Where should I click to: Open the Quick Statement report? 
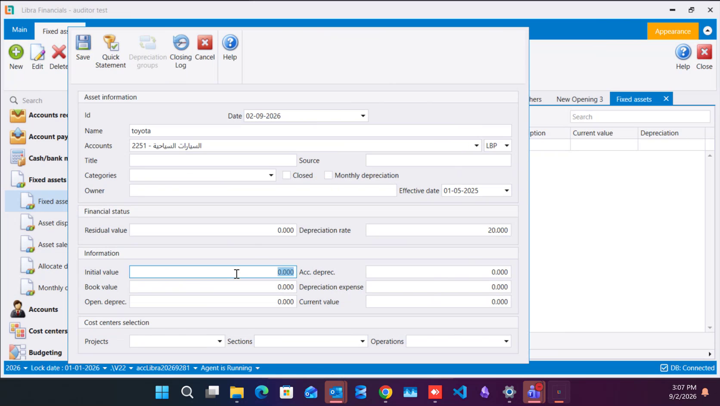tap(110, 52)
